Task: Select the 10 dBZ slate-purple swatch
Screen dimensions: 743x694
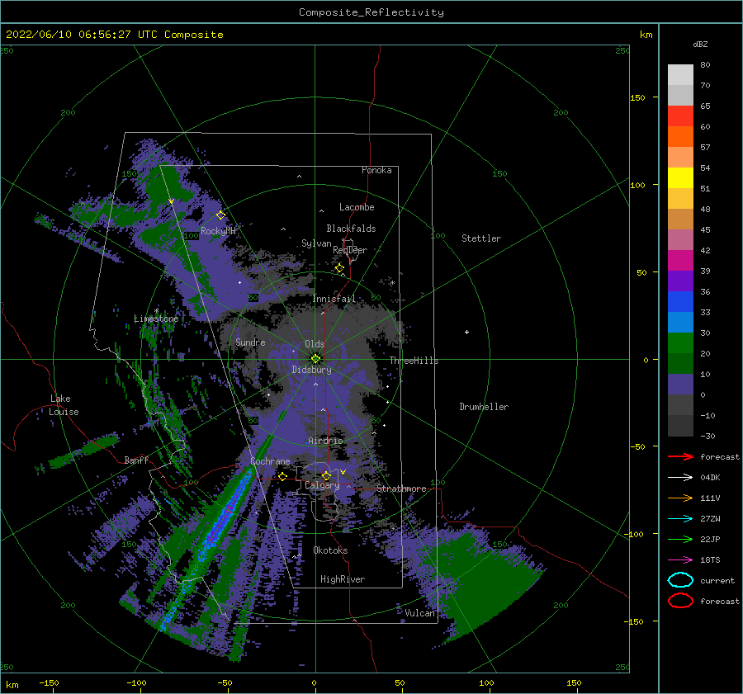Action: point(680,385)
